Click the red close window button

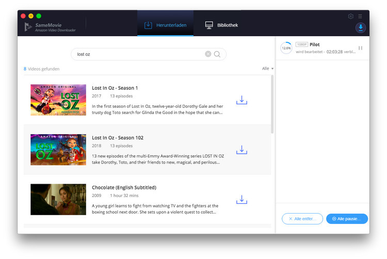pyautogui.click(x=23, y=16)
